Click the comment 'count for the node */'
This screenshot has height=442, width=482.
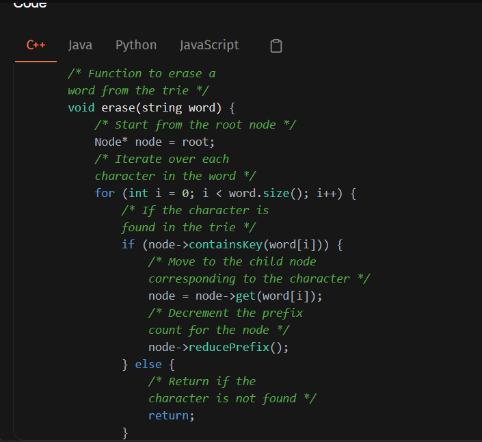point(219,330)
